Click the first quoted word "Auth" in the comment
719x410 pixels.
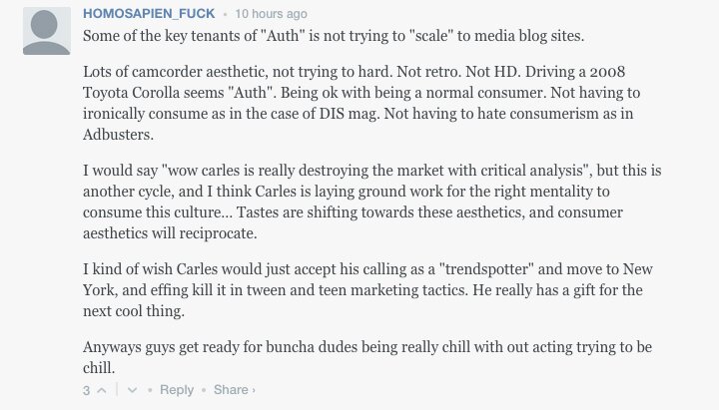click(x=282, y=36)
